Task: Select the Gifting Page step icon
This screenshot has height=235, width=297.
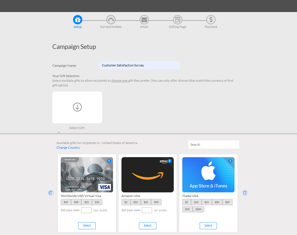Action: (x=178, y=20)
